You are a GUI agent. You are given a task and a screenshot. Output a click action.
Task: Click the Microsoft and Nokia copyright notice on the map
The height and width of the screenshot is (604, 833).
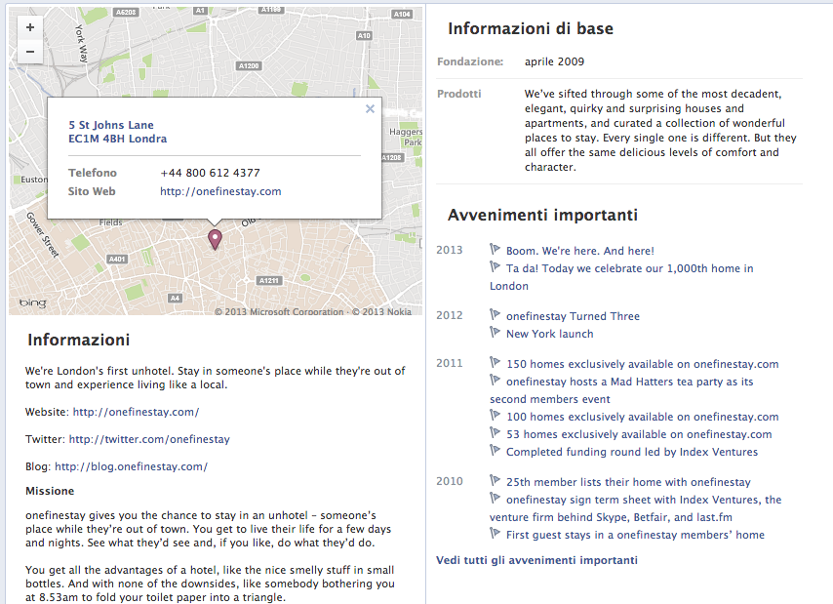pos(313,312)
